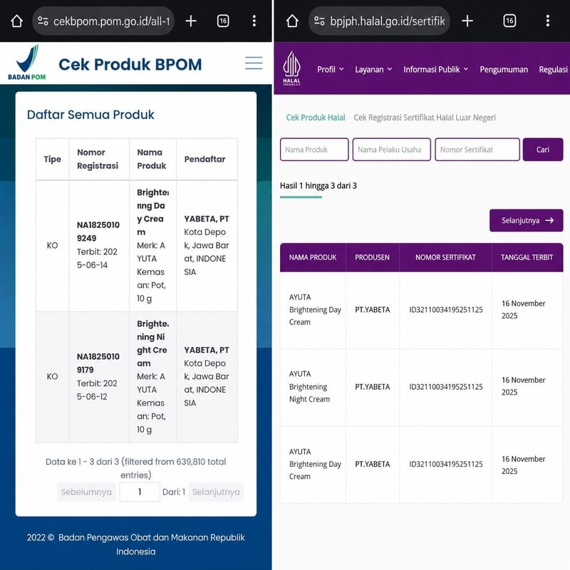
Task: Open the right browser three-dot menu
Action: tap(547, 21)
